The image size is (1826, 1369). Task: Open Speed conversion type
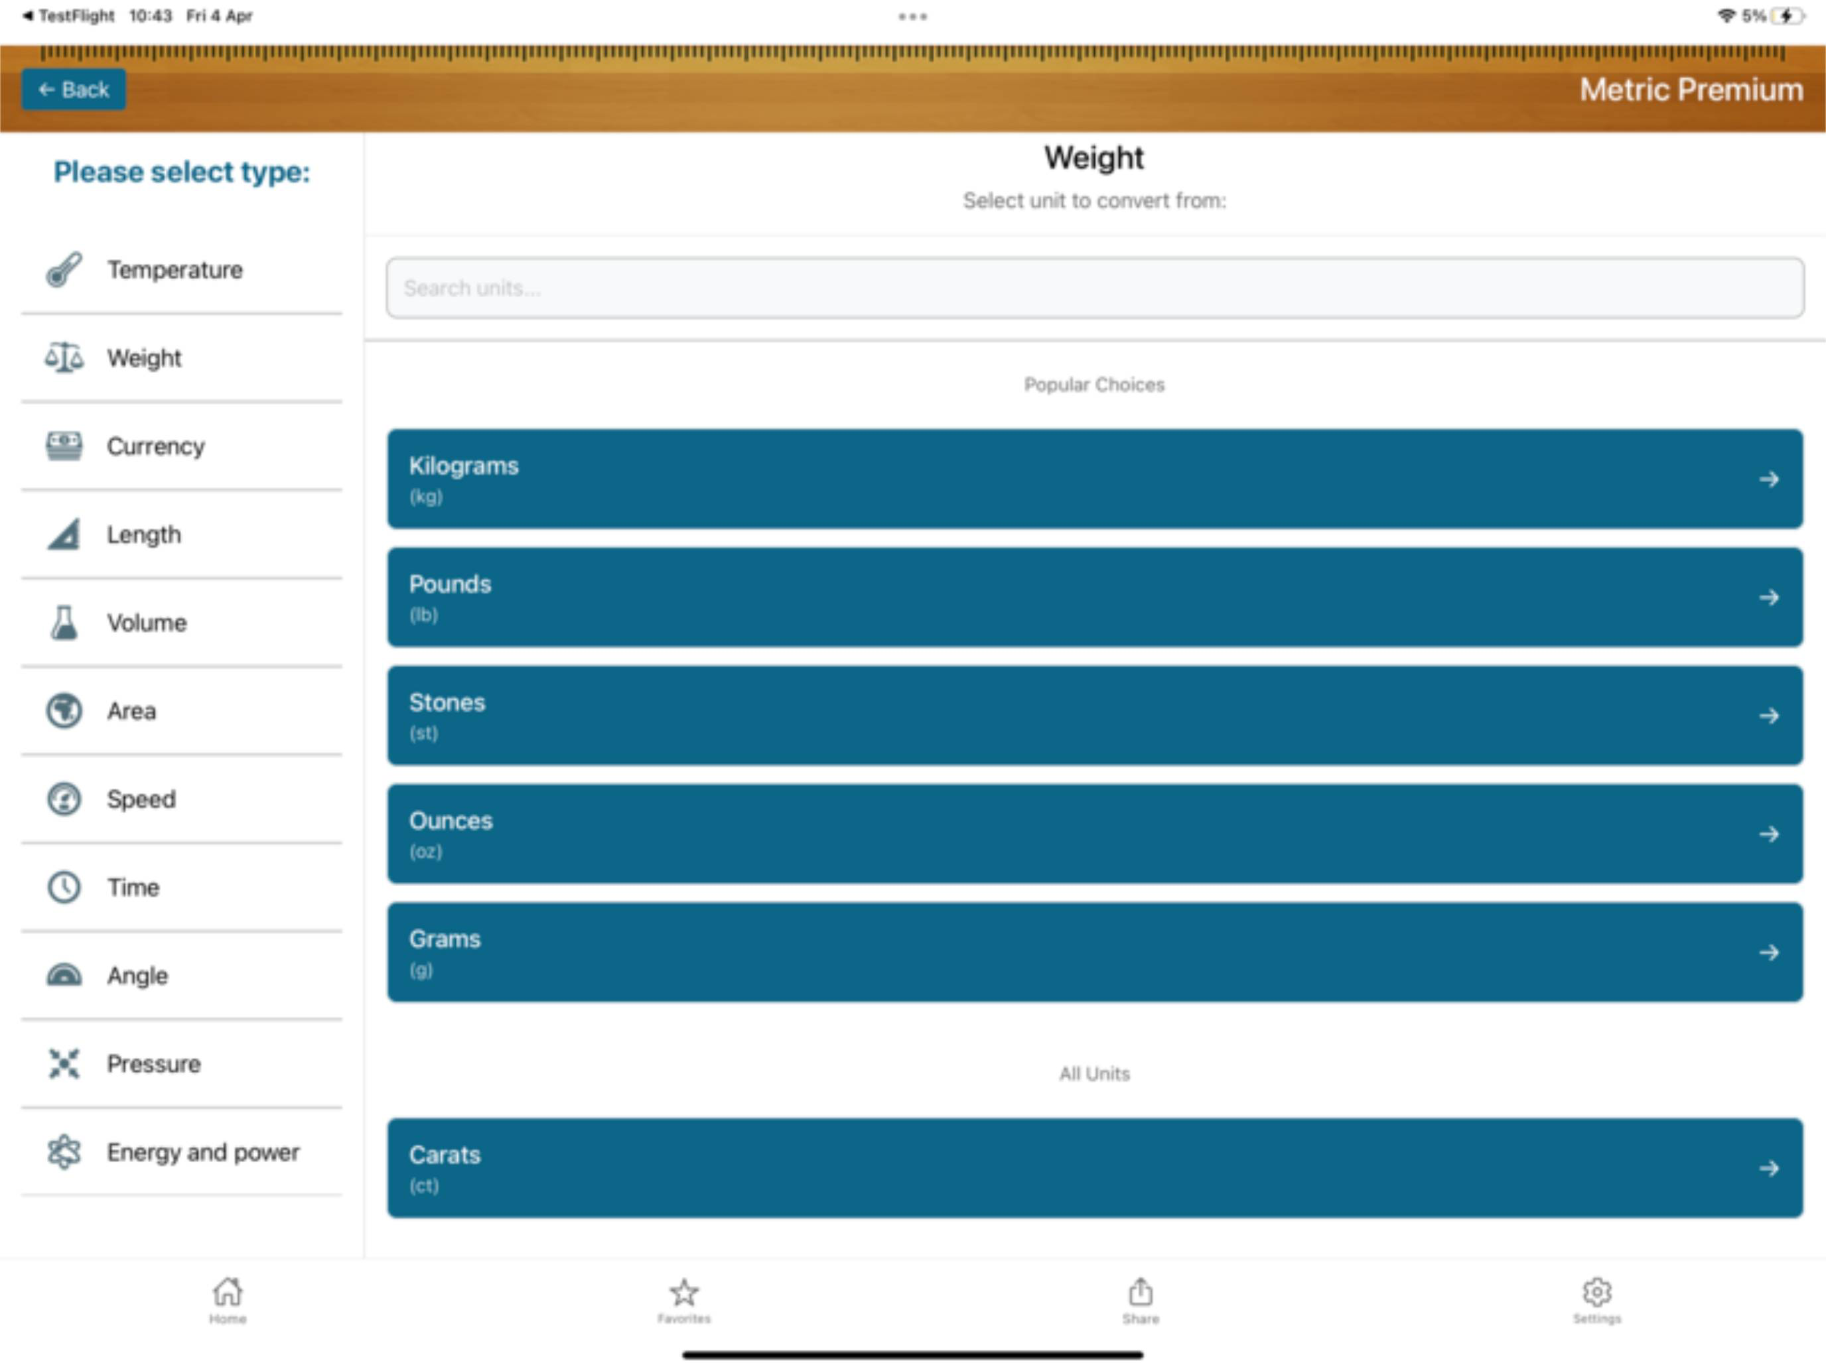pos(182,800)
